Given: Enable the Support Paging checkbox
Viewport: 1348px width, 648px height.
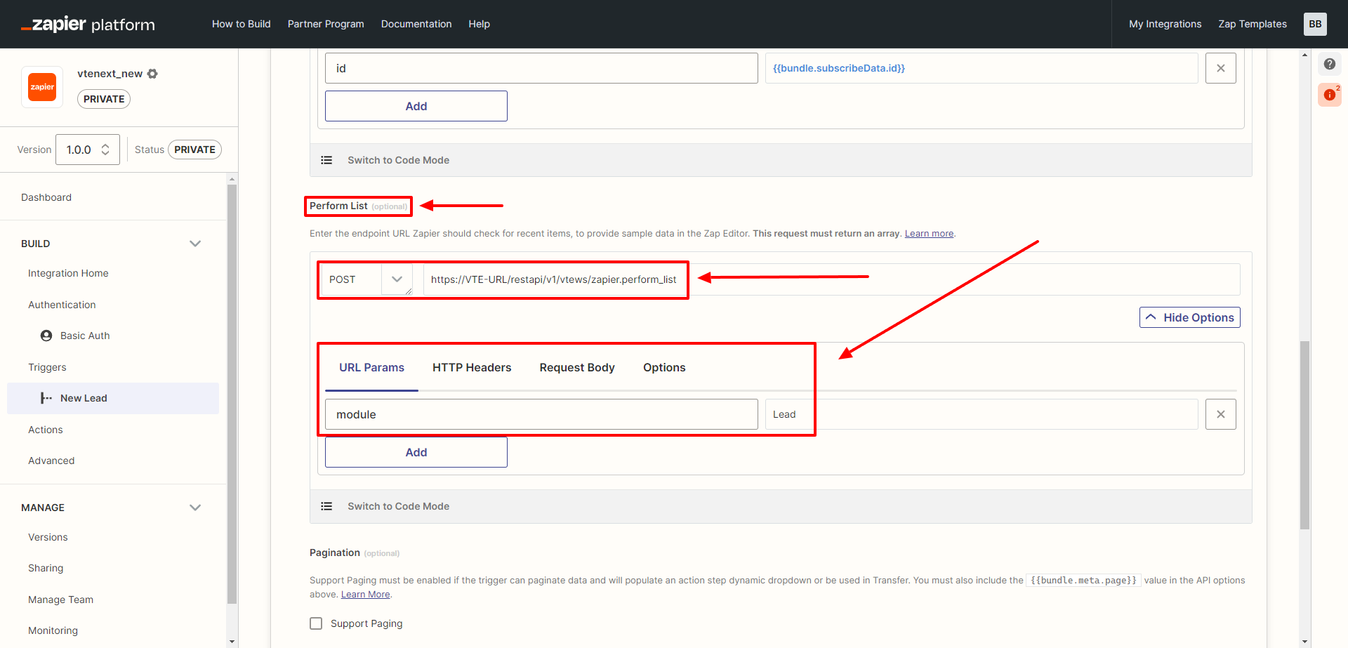Looking at the screenshot, I should (316, 623).
